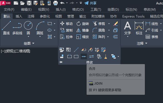Image resolution: width=163 pixels, height=103 pixels.
Task: Activate the Fillet (圆角) command
Action: pyautogui.click(x=99, y=30)
